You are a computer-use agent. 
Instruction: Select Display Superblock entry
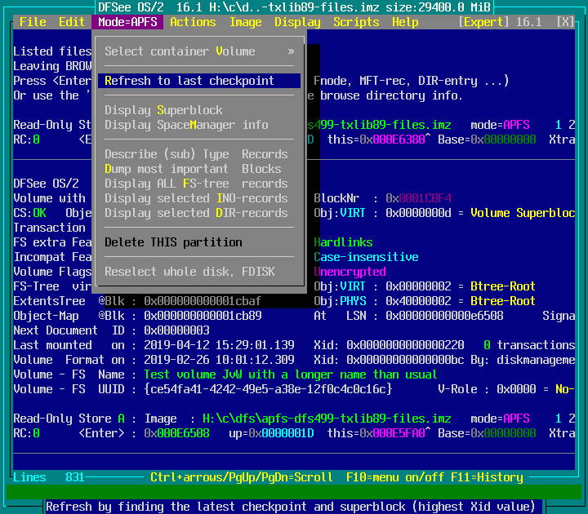163,110
